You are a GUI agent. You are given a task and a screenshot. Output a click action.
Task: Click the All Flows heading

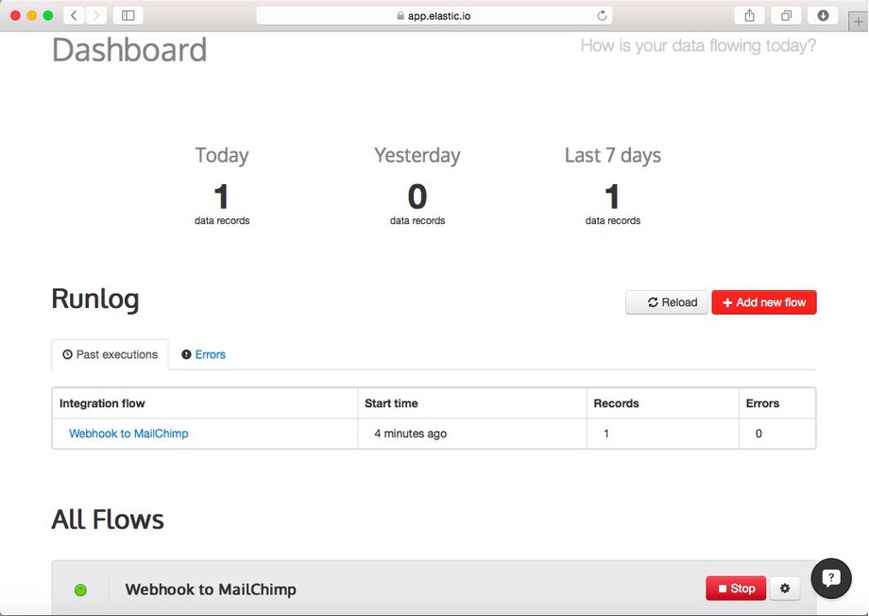coord(108,520)
